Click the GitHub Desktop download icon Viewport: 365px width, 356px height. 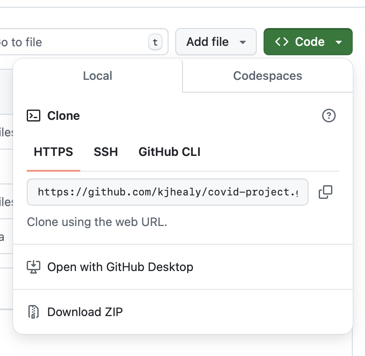[x=34, y=267]
